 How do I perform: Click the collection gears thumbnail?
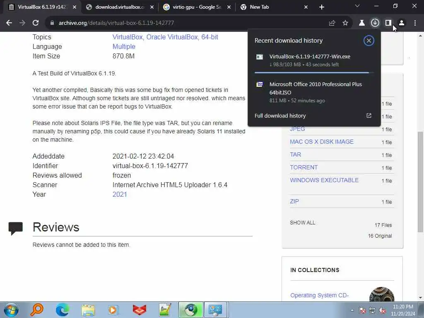click(x=381, y=294)
